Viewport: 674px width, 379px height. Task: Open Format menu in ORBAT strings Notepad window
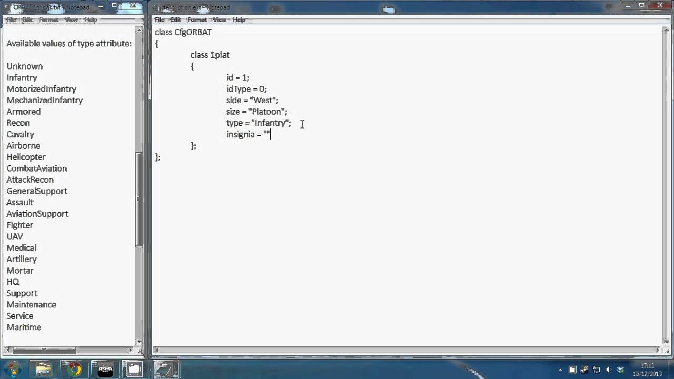click(48, 20)
